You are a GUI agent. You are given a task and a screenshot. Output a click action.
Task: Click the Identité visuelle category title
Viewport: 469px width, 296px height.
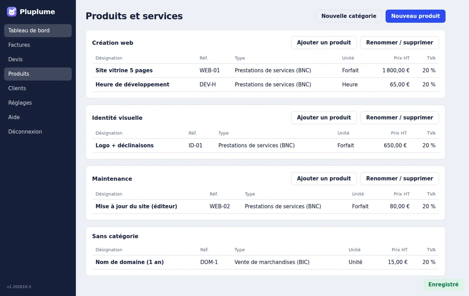click(117, 118)
